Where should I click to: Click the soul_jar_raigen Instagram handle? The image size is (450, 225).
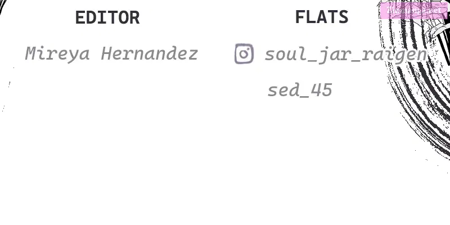pyautogui.click(x=346, y=55)
